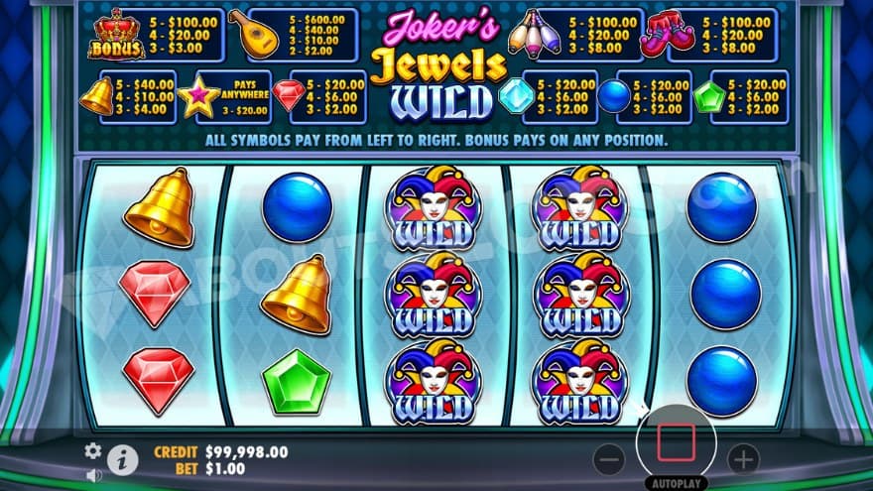Click the juggling pins paytable icon
Screen dimensions: 873x491
point(535,35)
